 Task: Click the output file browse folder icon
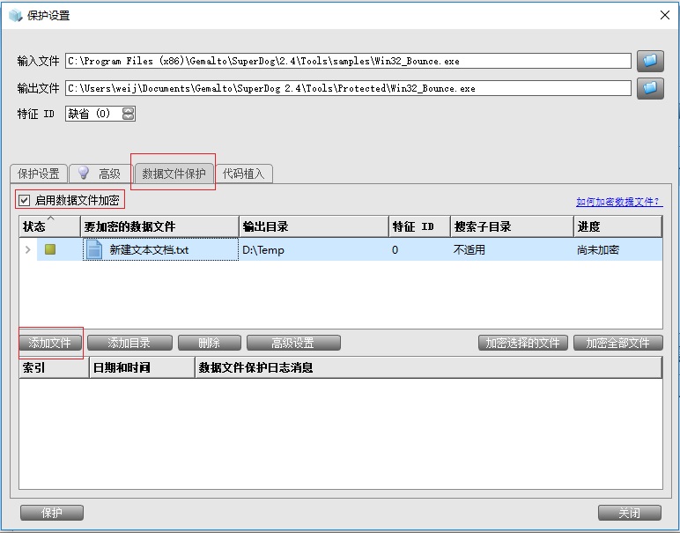pos(650,88)
